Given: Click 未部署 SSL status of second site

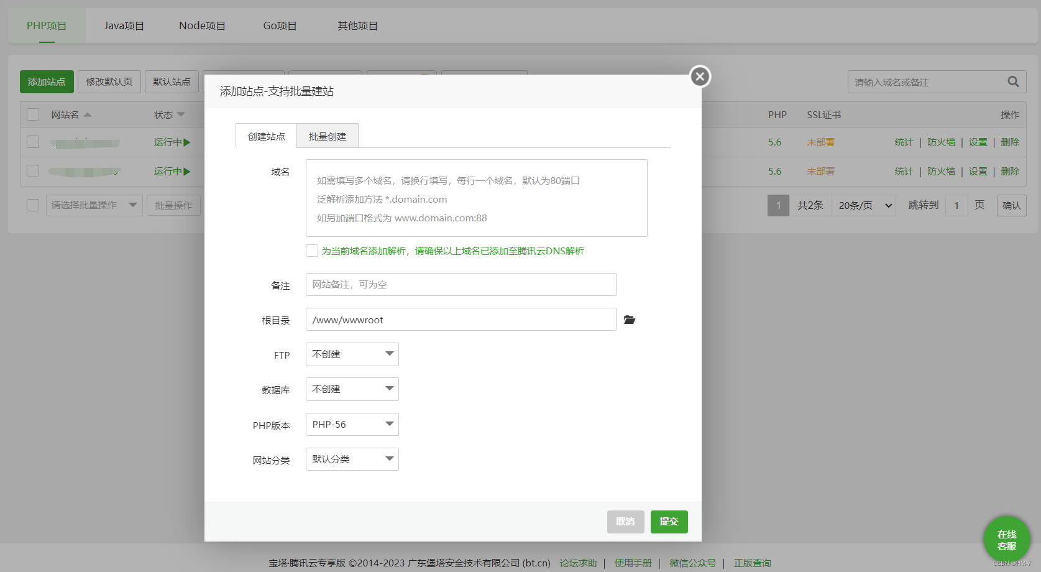Looking at the screenshot, I should click(820, 171).
